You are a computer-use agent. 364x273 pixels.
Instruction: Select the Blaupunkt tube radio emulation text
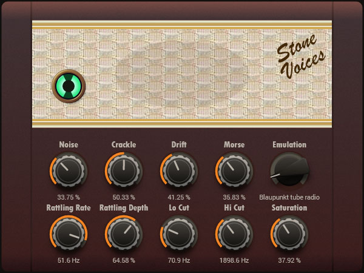click(289, 197)
